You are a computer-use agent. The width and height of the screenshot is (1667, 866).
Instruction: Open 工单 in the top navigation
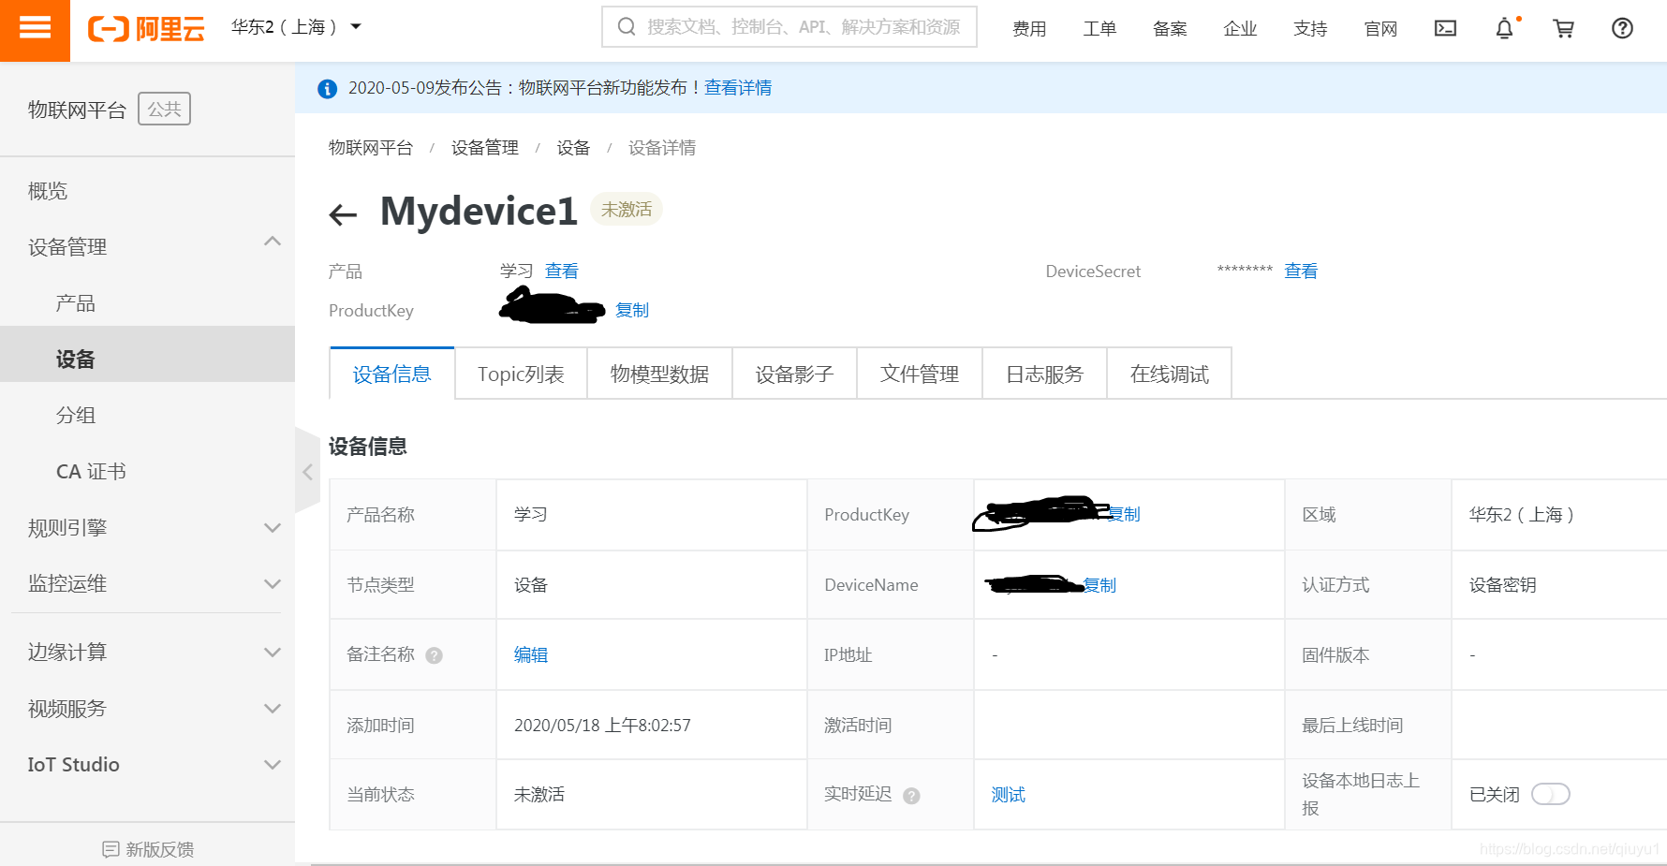pos(1099,29)
